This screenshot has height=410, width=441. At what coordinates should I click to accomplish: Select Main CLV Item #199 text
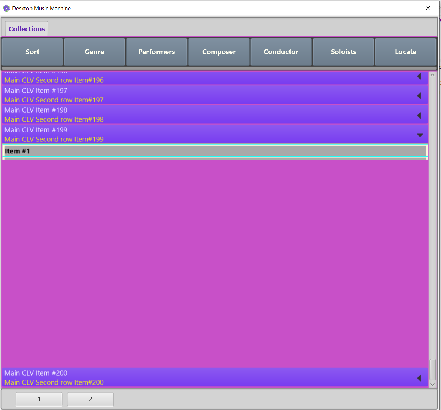(36, 130)
